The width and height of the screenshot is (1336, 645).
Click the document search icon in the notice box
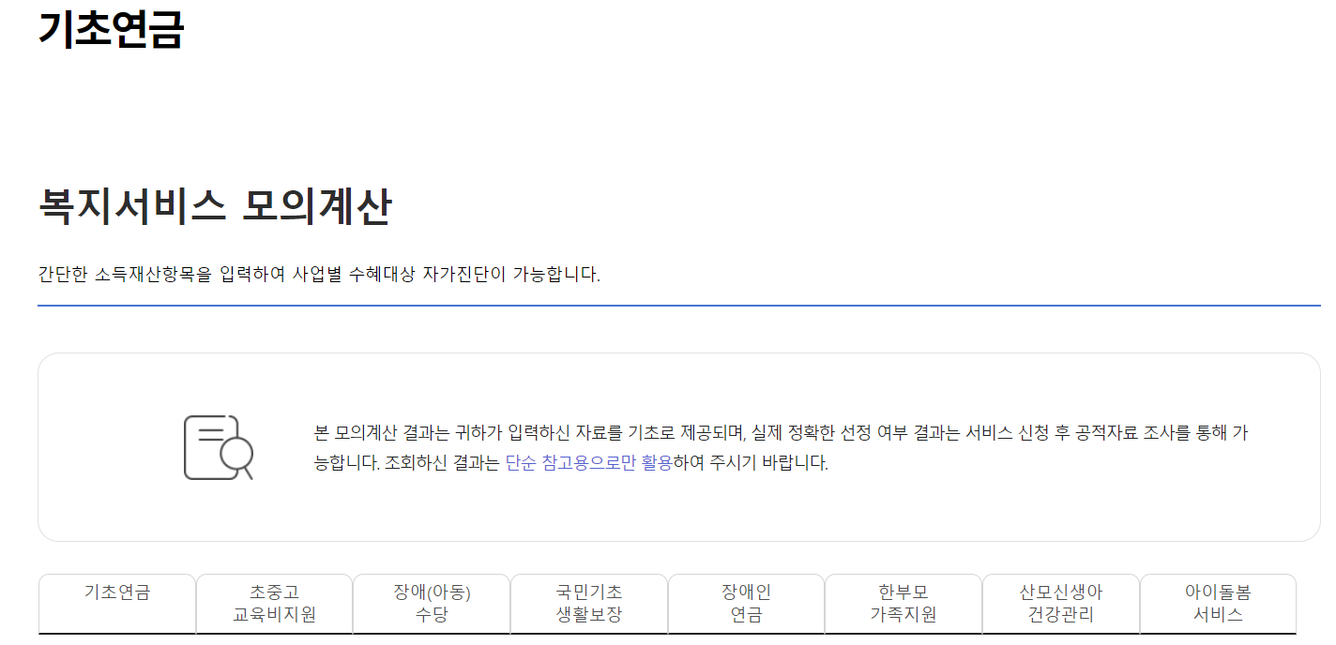tap(218, 447)
